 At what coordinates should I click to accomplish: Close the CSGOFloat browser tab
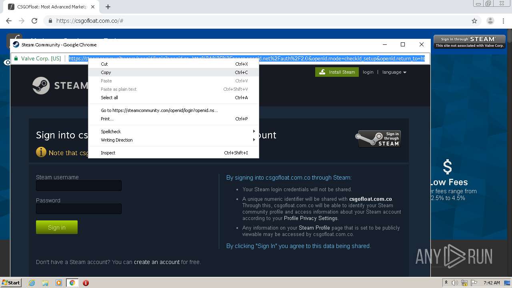93,7
